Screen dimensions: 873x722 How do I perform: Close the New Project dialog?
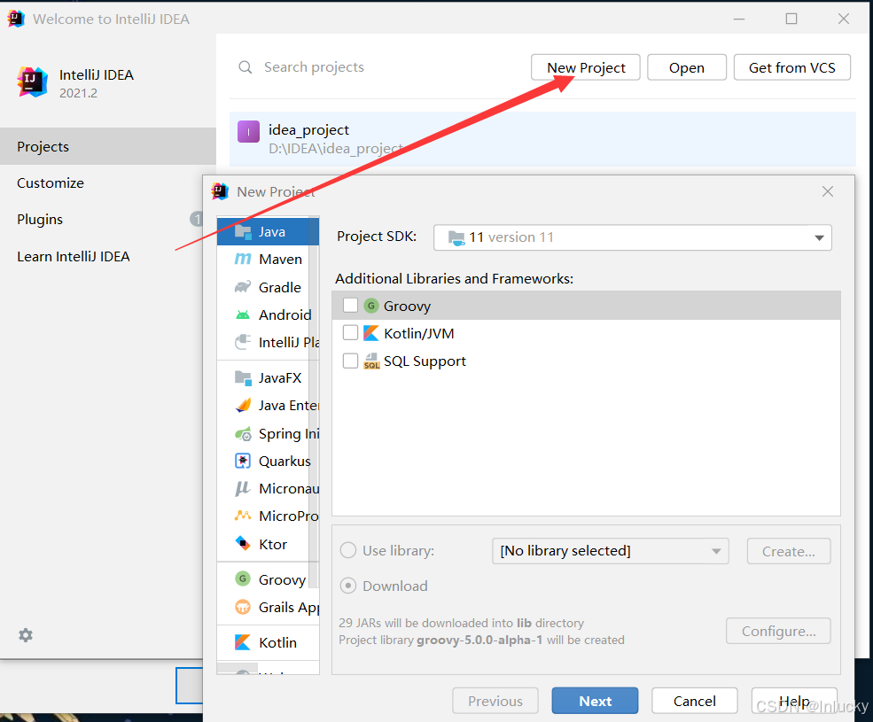pos(828,191)
